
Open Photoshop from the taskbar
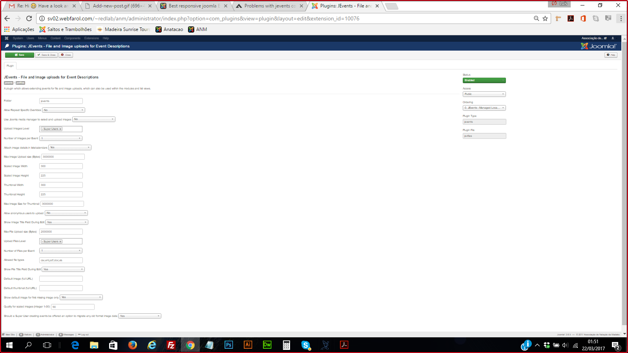[228, 345]
